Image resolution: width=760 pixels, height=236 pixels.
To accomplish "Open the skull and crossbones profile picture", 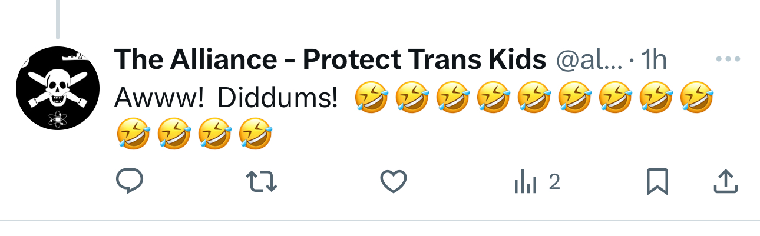I will point(57,88).
